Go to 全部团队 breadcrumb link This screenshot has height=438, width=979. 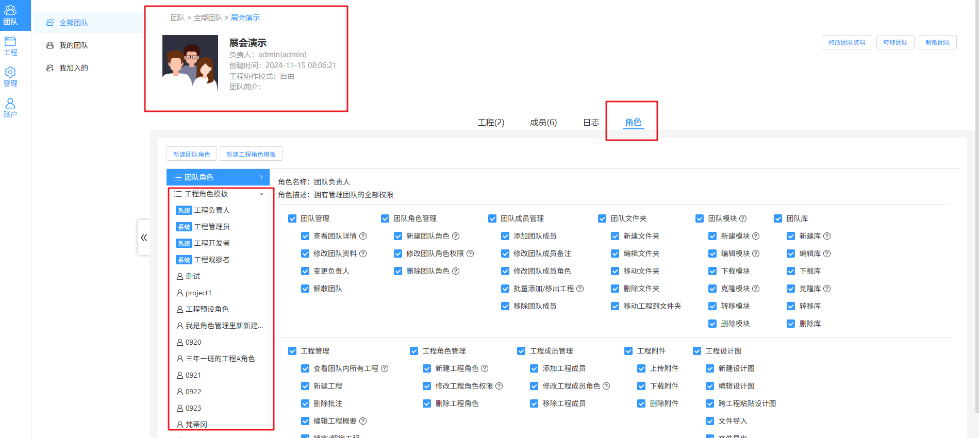[x=208, y=18]
